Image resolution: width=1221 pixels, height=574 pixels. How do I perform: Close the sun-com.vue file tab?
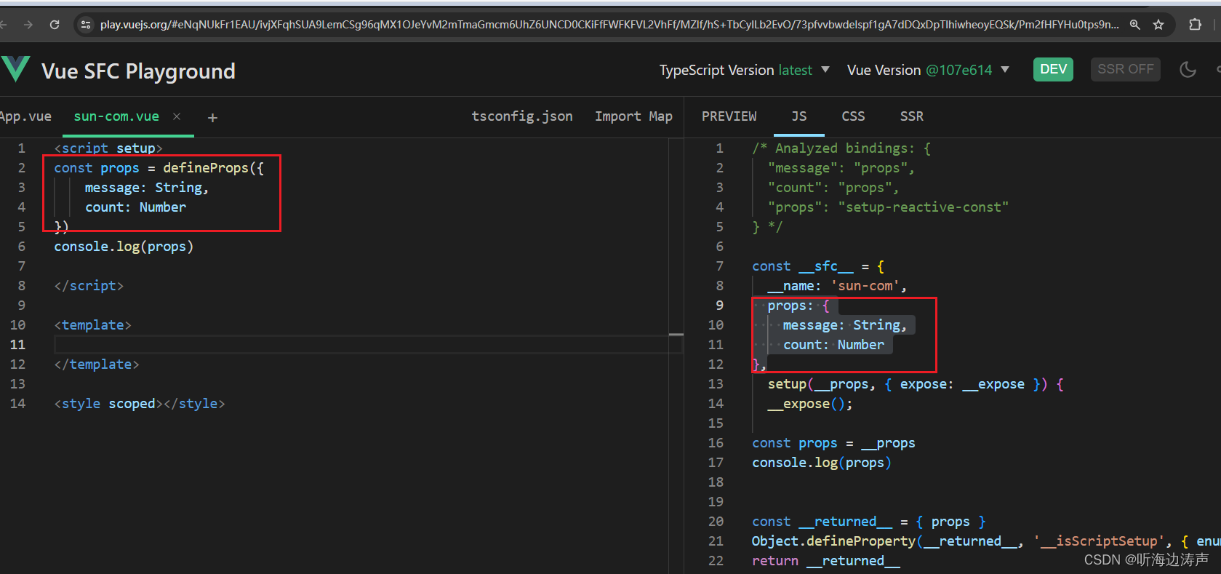tap(177, 116)
